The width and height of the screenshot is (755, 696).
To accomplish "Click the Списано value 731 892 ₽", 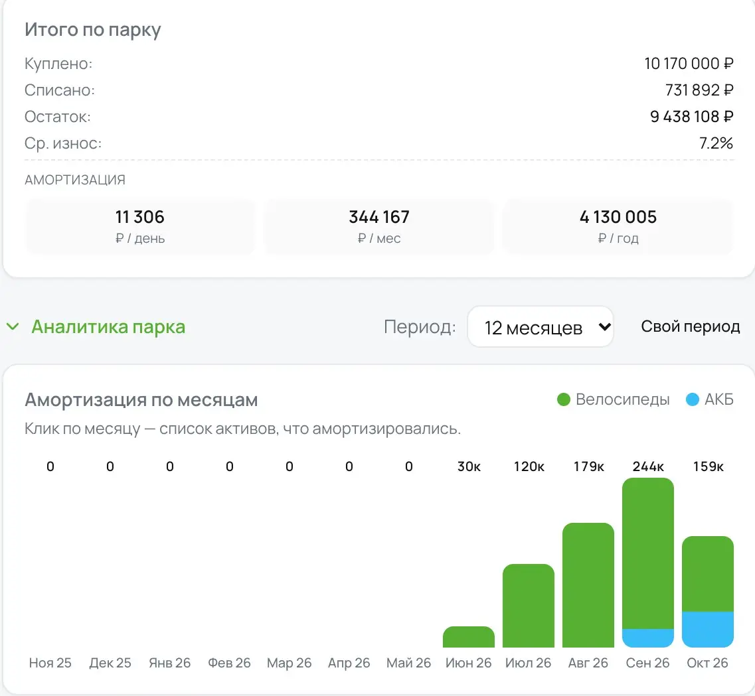I will (699, 90).
